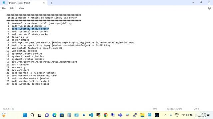Open Notepad settings gear
This screenshot has height=119, width=213.
[209, 8]
